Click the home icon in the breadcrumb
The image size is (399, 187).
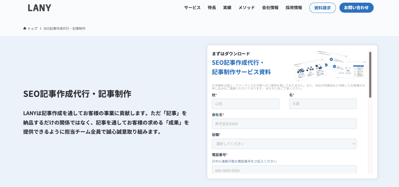pos(24,28)
